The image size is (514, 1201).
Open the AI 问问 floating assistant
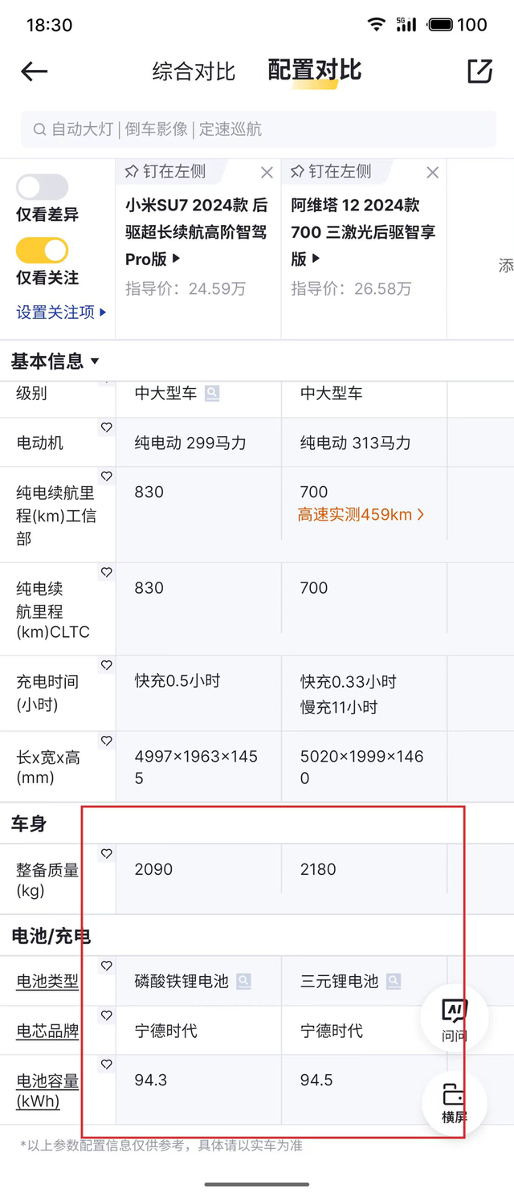[454, 1018]
